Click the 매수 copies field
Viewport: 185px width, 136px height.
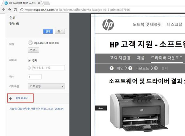(34, 77)
